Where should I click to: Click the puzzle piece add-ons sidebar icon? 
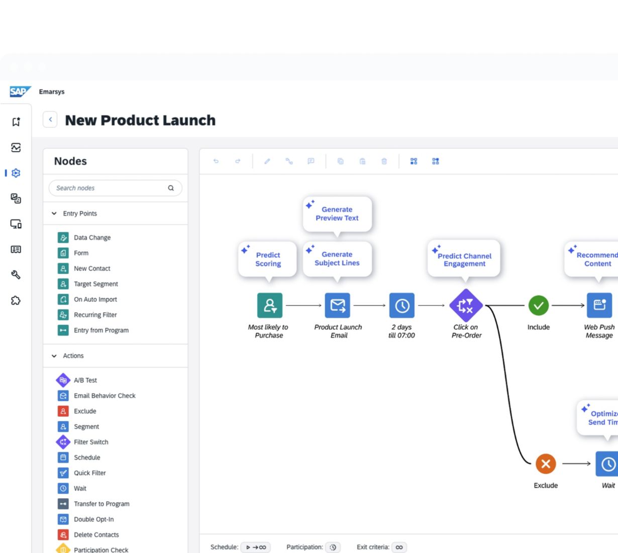click(x=16, y=301)
